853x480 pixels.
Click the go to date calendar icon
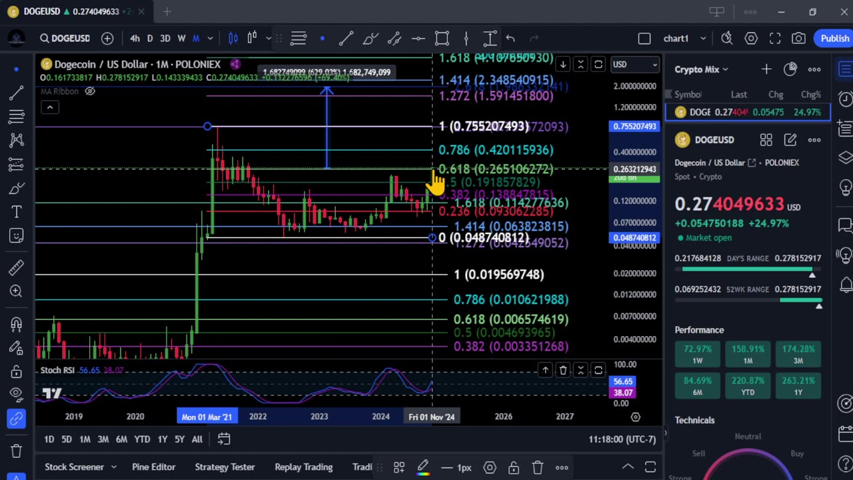[224, 439]
